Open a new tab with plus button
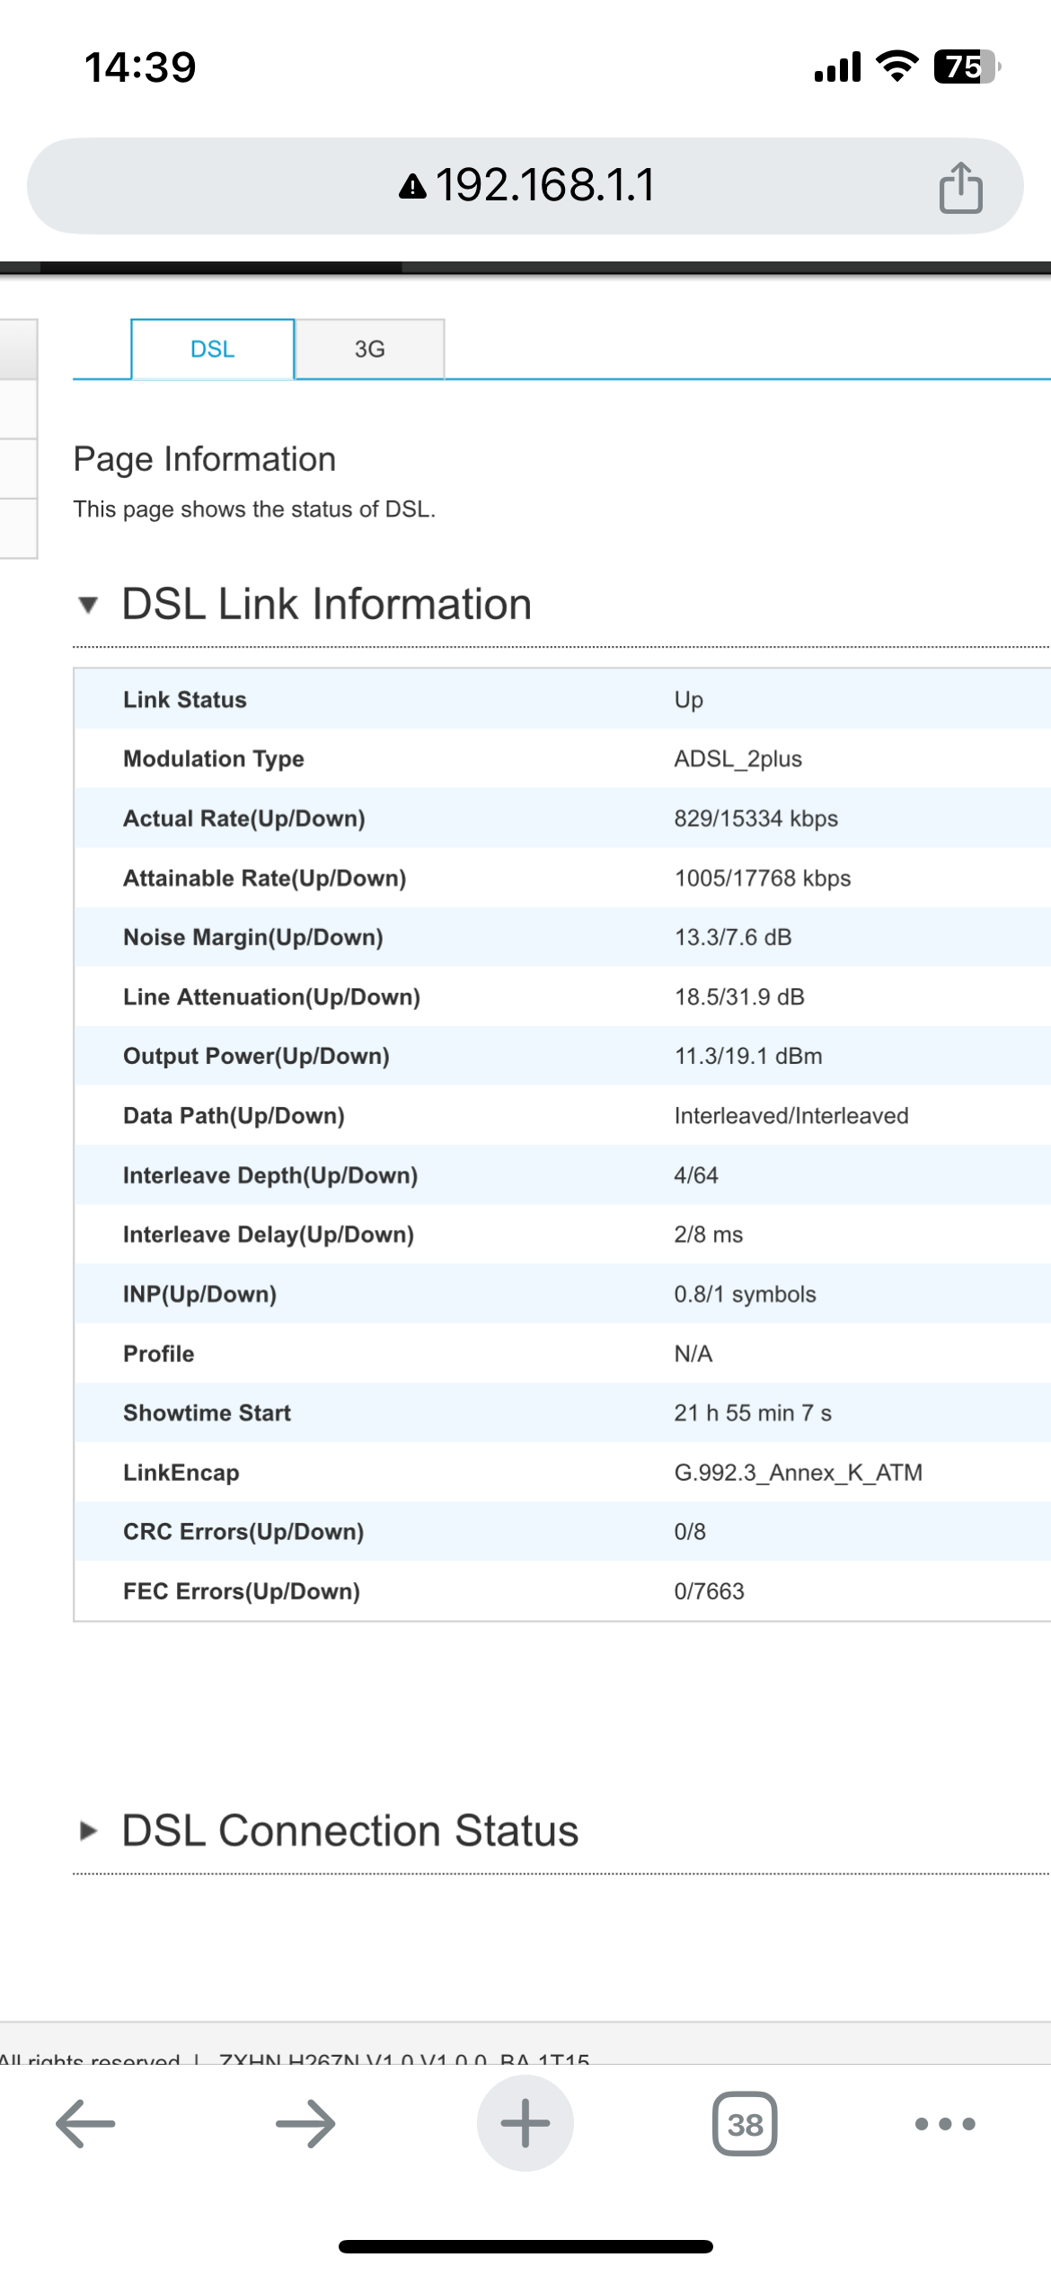Image resolution: width=1051 pixels, height=2275 pixels. coord(525,2124)
